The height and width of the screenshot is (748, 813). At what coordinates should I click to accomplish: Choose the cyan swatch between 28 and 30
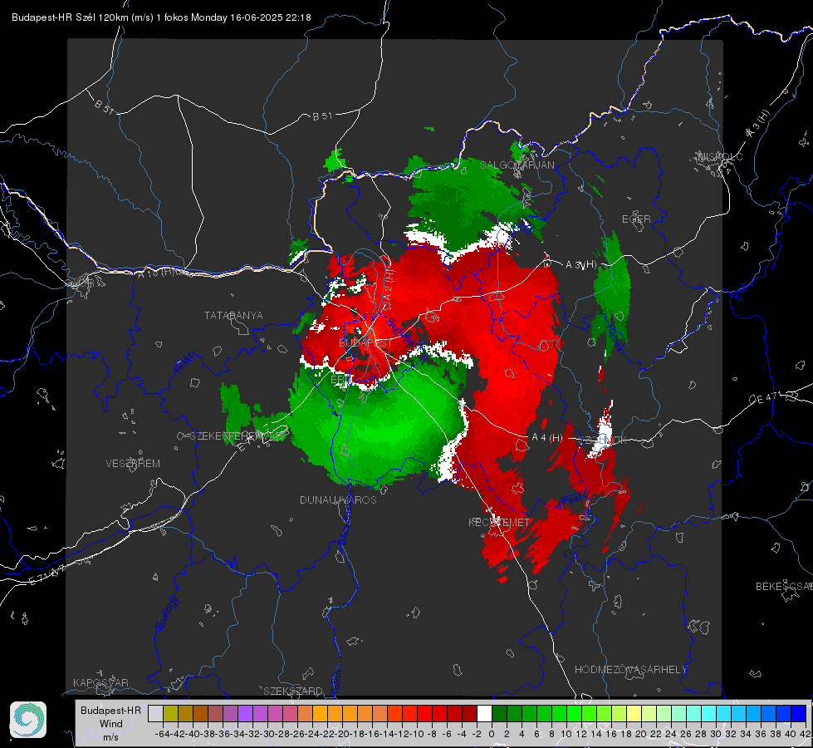(709, 713)
